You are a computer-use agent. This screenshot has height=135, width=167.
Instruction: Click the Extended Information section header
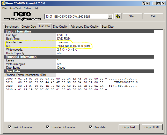[x=79, y=57]
